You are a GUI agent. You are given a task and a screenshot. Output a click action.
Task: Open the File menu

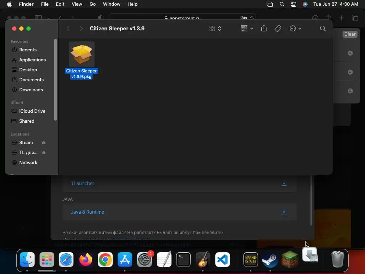(45, 4)
